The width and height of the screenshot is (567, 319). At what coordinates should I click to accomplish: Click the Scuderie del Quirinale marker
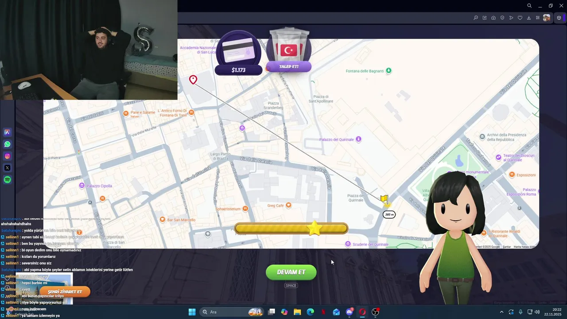click(348, 244)
